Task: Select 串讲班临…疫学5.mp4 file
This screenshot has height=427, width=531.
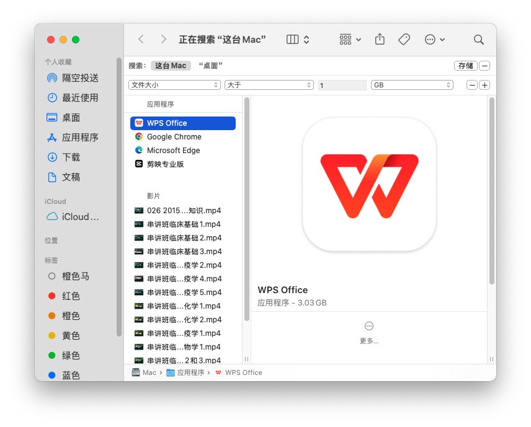Action: tap(183, 293)
